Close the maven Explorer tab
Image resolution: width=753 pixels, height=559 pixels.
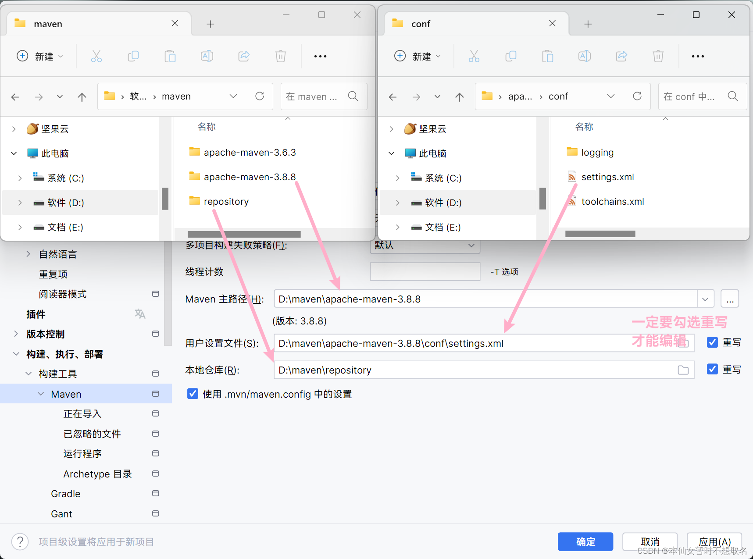(175, 23)
